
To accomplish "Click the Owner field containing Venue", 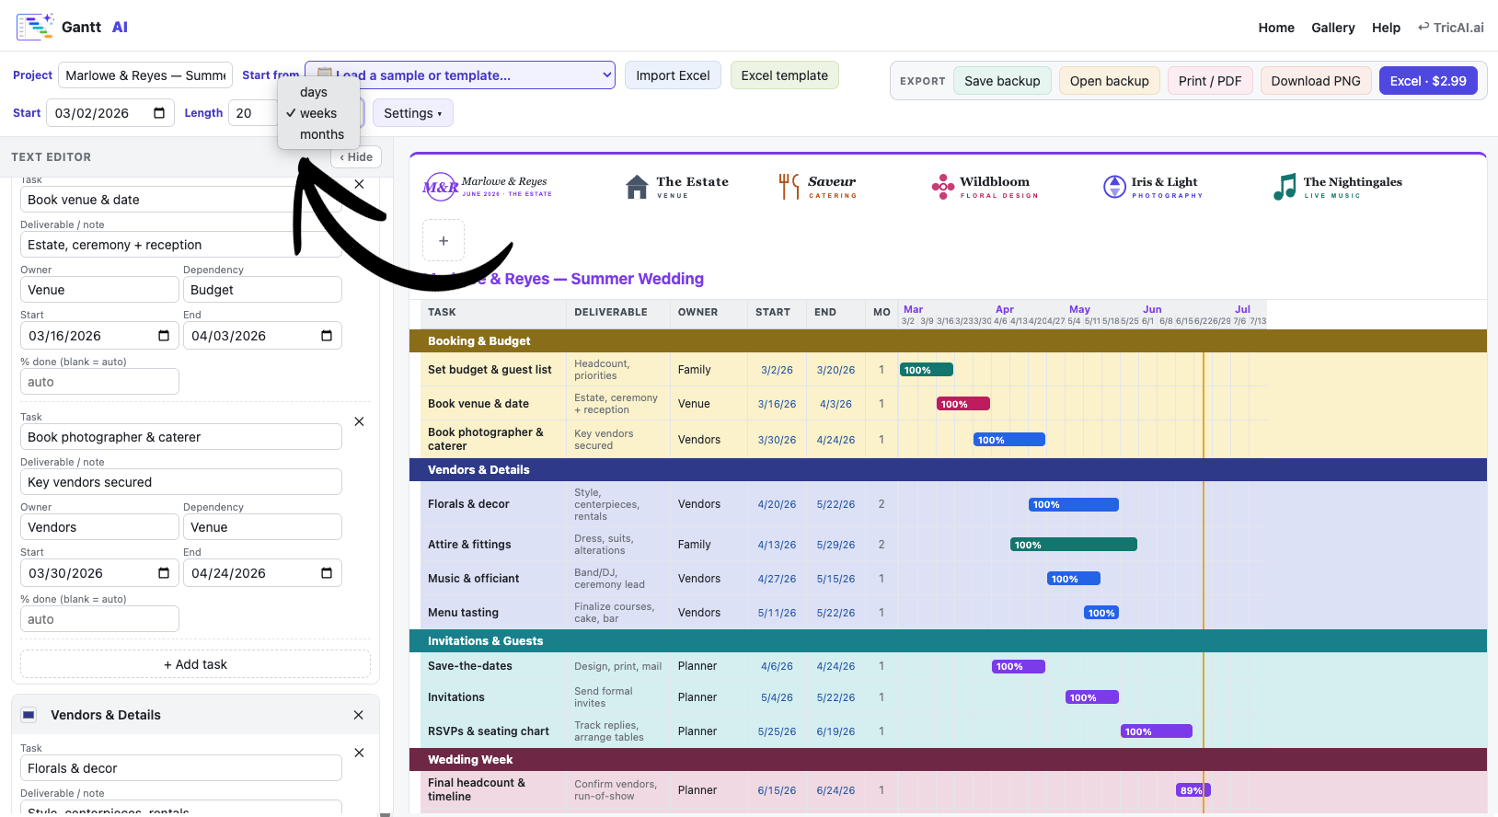I will tap(99, 290).
